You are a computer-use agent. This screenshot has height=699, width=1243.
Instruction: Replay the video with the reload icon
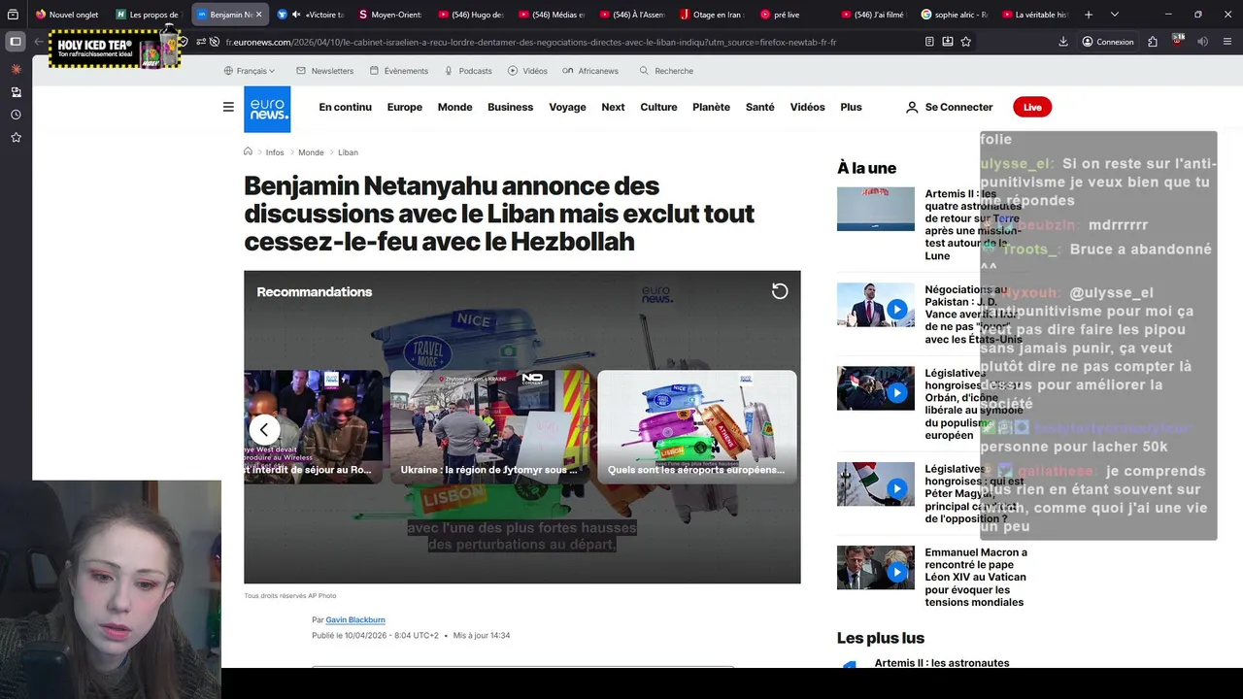(780, 291)
